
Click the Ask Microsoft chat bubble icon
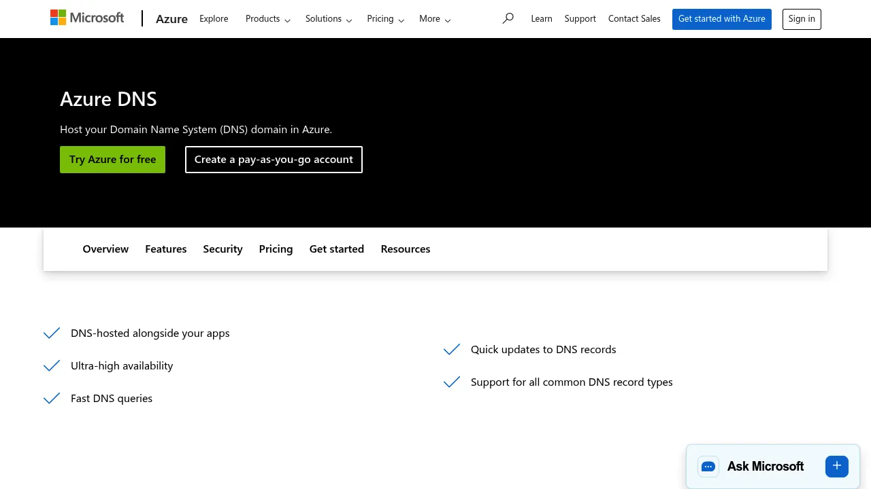point(708,467)
